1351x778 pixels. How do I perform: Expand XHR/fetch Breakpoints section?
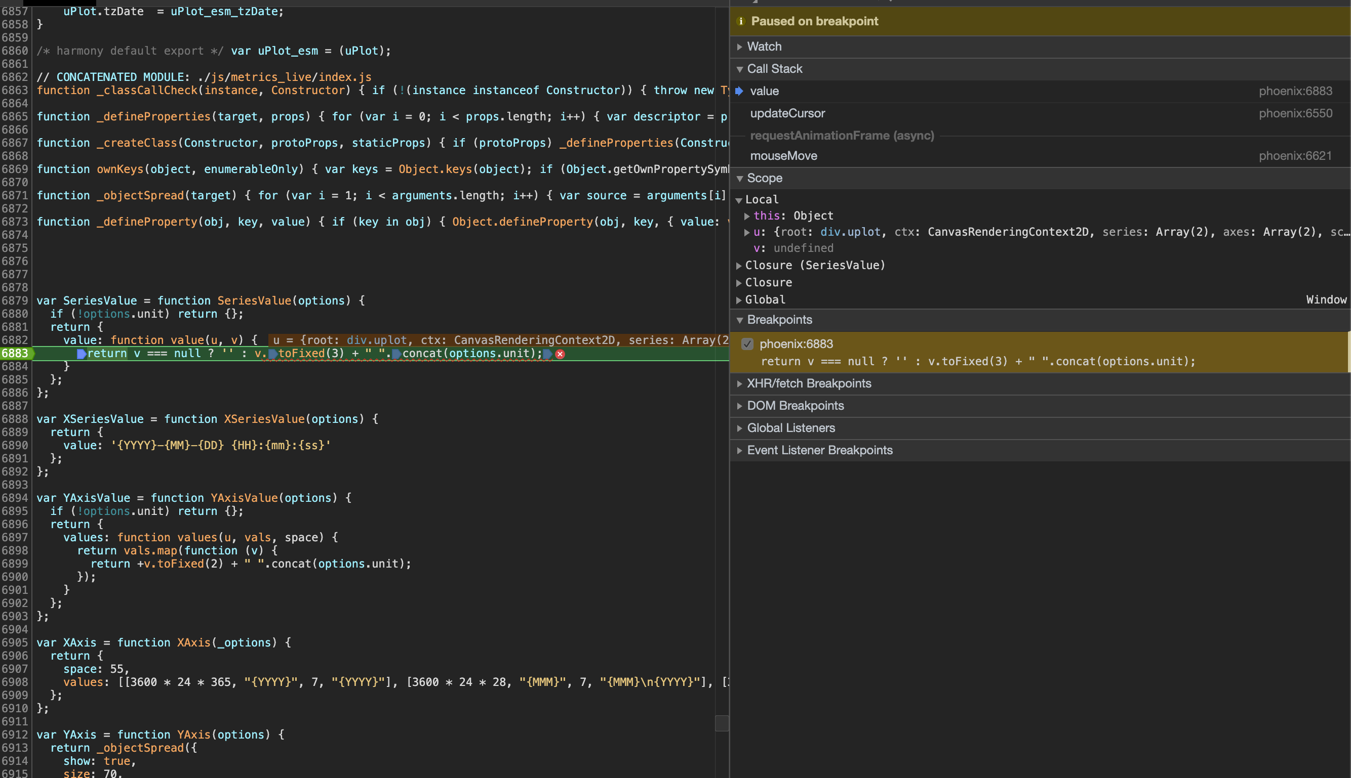740,383
